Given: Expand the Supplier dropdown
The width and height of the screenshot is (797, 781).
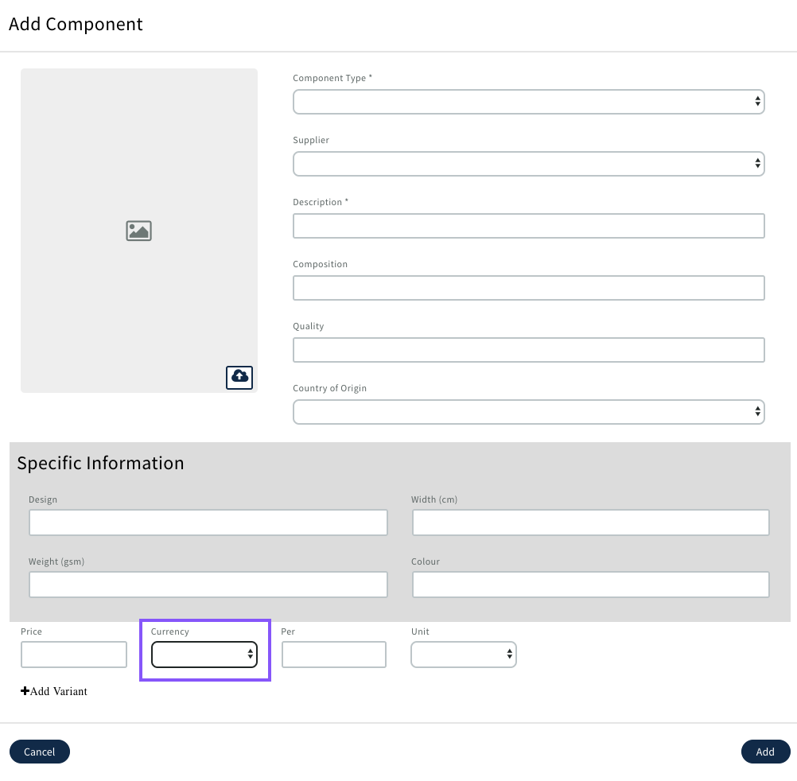Looking at the screenshot, I should tap(528, 164).
